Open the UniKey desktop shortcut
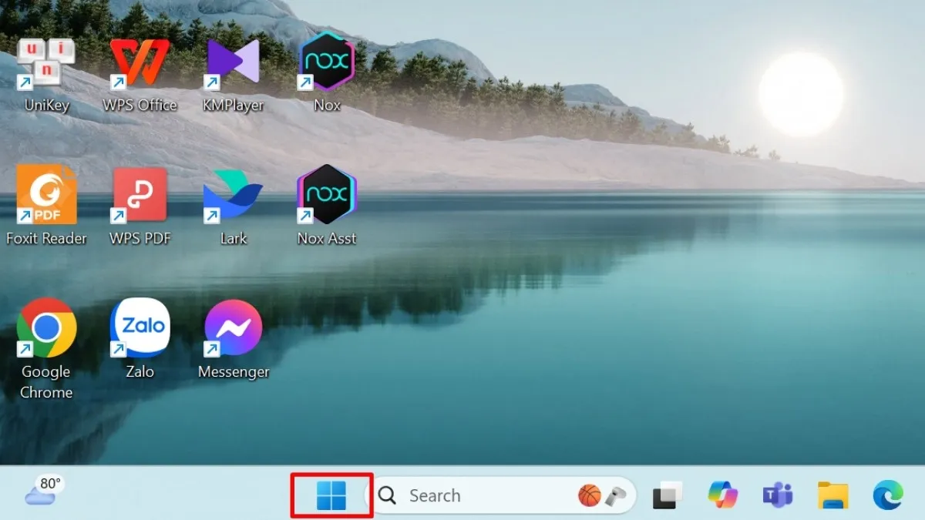The width and height of the screenshot is (925, 520). (x=46, y=63)
